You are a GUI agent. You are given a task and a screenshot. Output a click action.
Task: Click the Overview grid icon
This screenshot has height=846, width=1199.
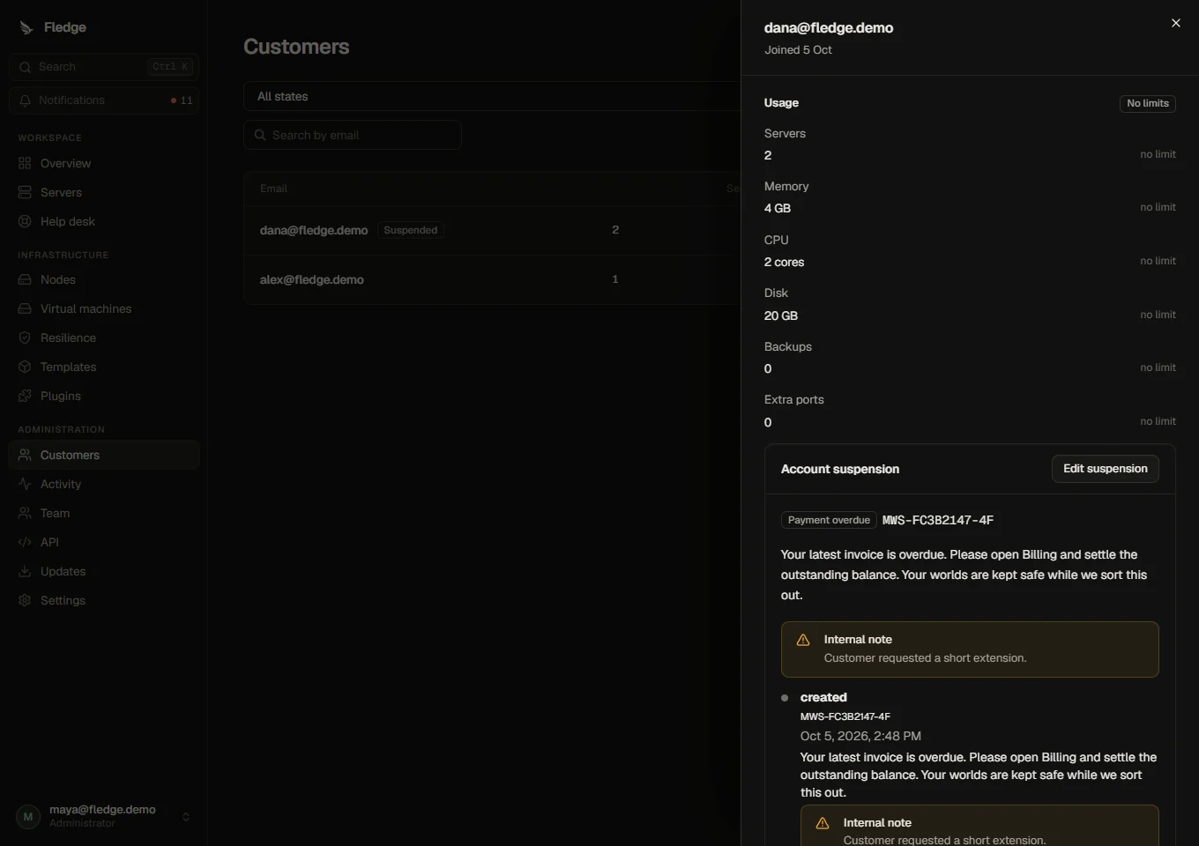[x=25, y=163]
